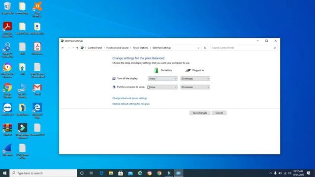Open the Mail app on the taskbar

pos(130,173)
